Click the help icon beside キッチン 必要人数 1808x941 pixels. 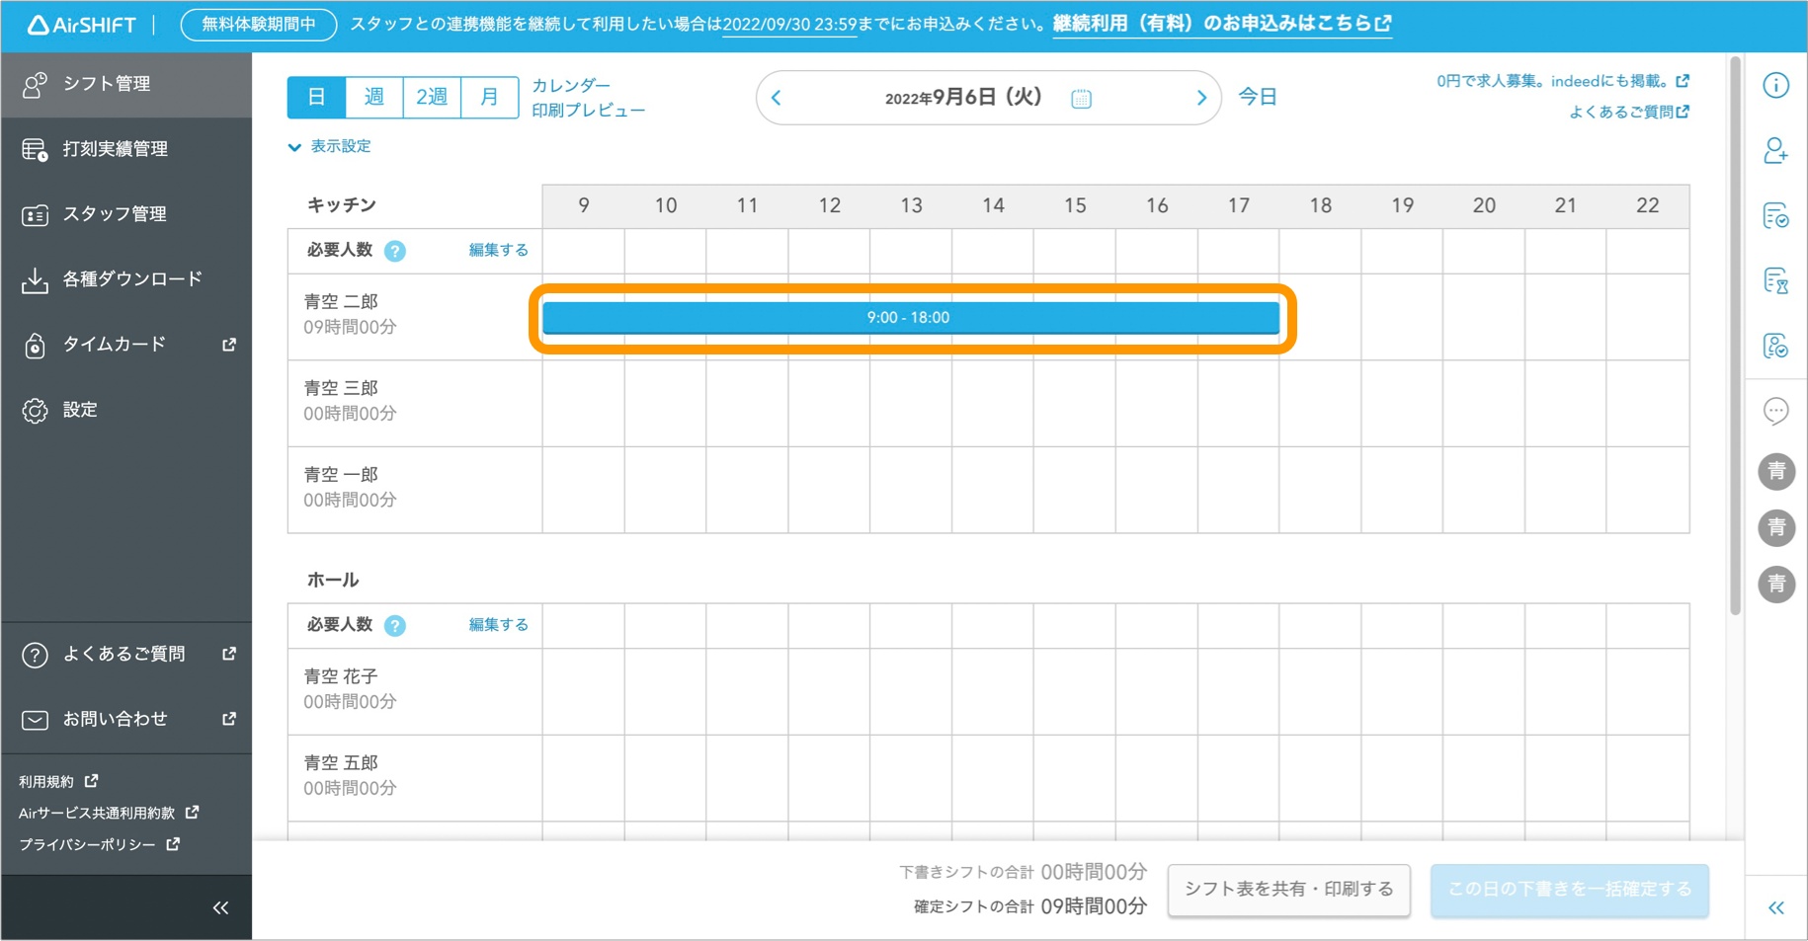(395, 251)
